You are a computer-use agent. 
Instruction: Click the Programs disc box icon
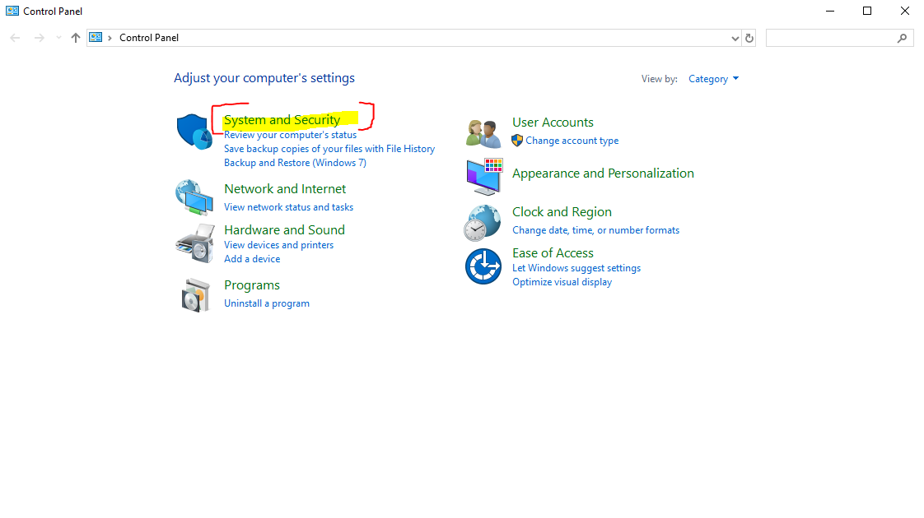pyautogui.click(x=195, y=294)
